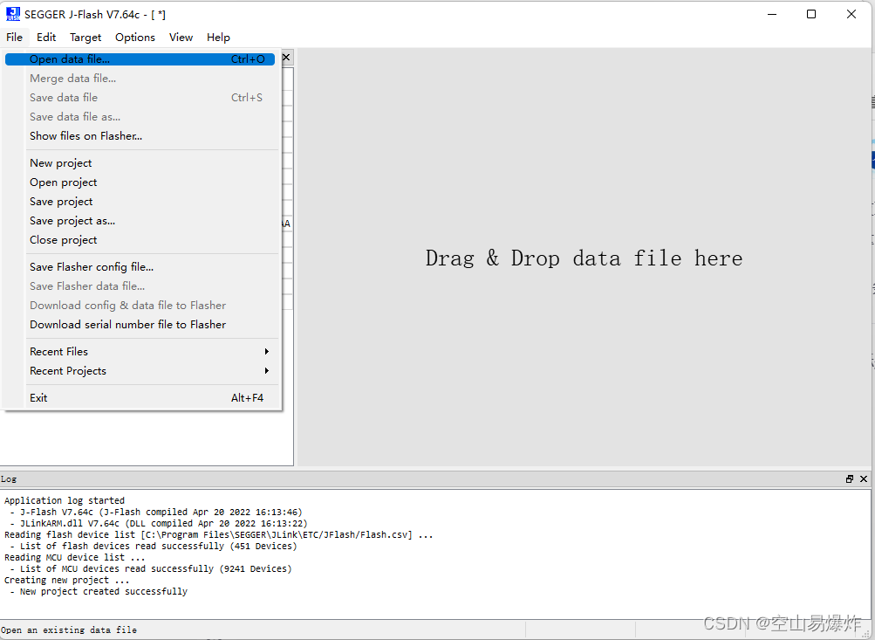Click New project menu entry
This screenshot has height=640, width=875.
click(x=140, y=163)
